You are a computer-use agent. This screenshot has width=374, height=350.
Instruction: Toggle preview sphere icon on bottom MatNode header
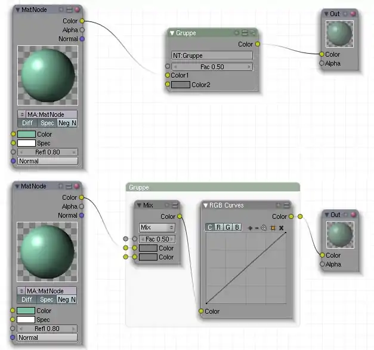tap(76, 186)
